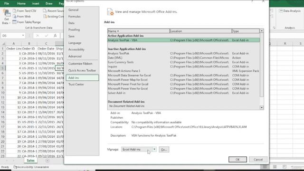The width and height of the screenshot is (304, 171).
Task: Select Save in Excel Options sidebar
Action: 82,36
